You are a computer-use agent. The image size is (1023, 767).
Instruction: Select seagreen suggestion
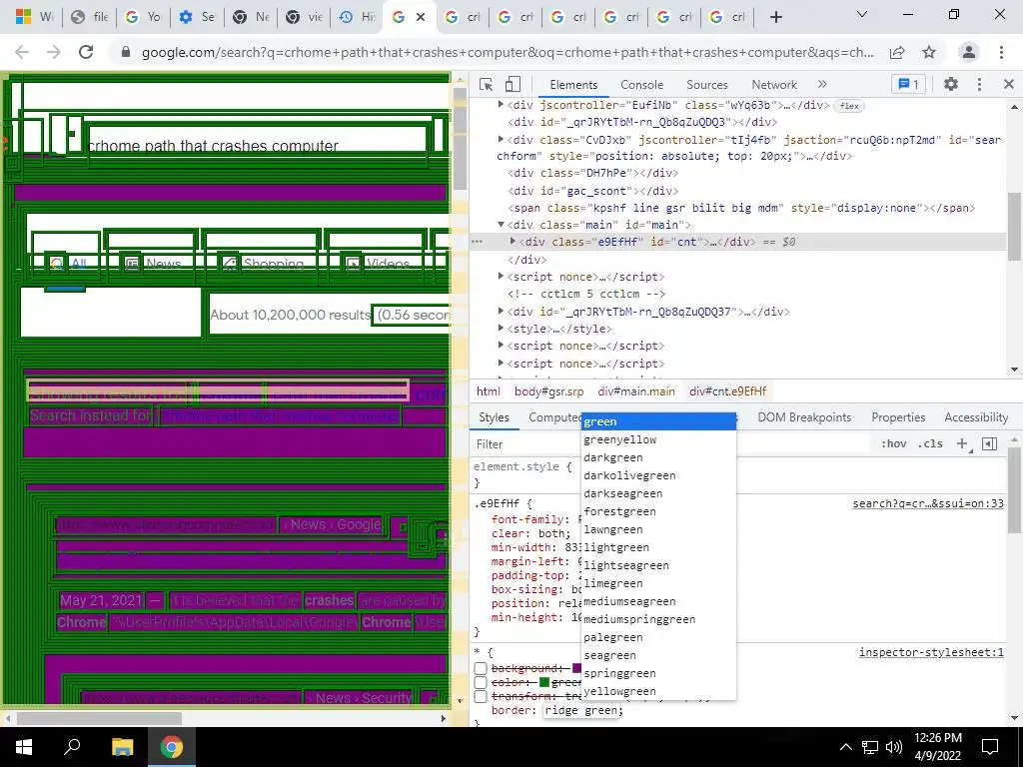coord(658,655)
